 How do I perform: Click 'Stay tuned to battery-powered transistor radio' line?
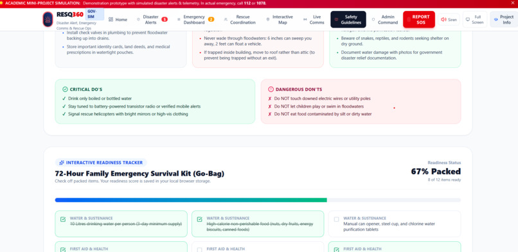click(134, 106)
